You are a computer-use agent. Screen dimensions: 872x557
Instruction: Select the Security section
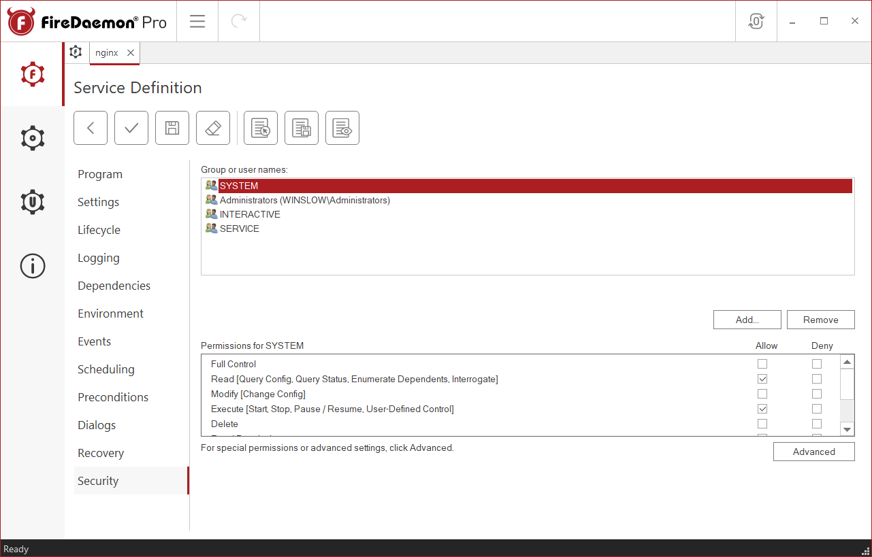tap(131, 481)
